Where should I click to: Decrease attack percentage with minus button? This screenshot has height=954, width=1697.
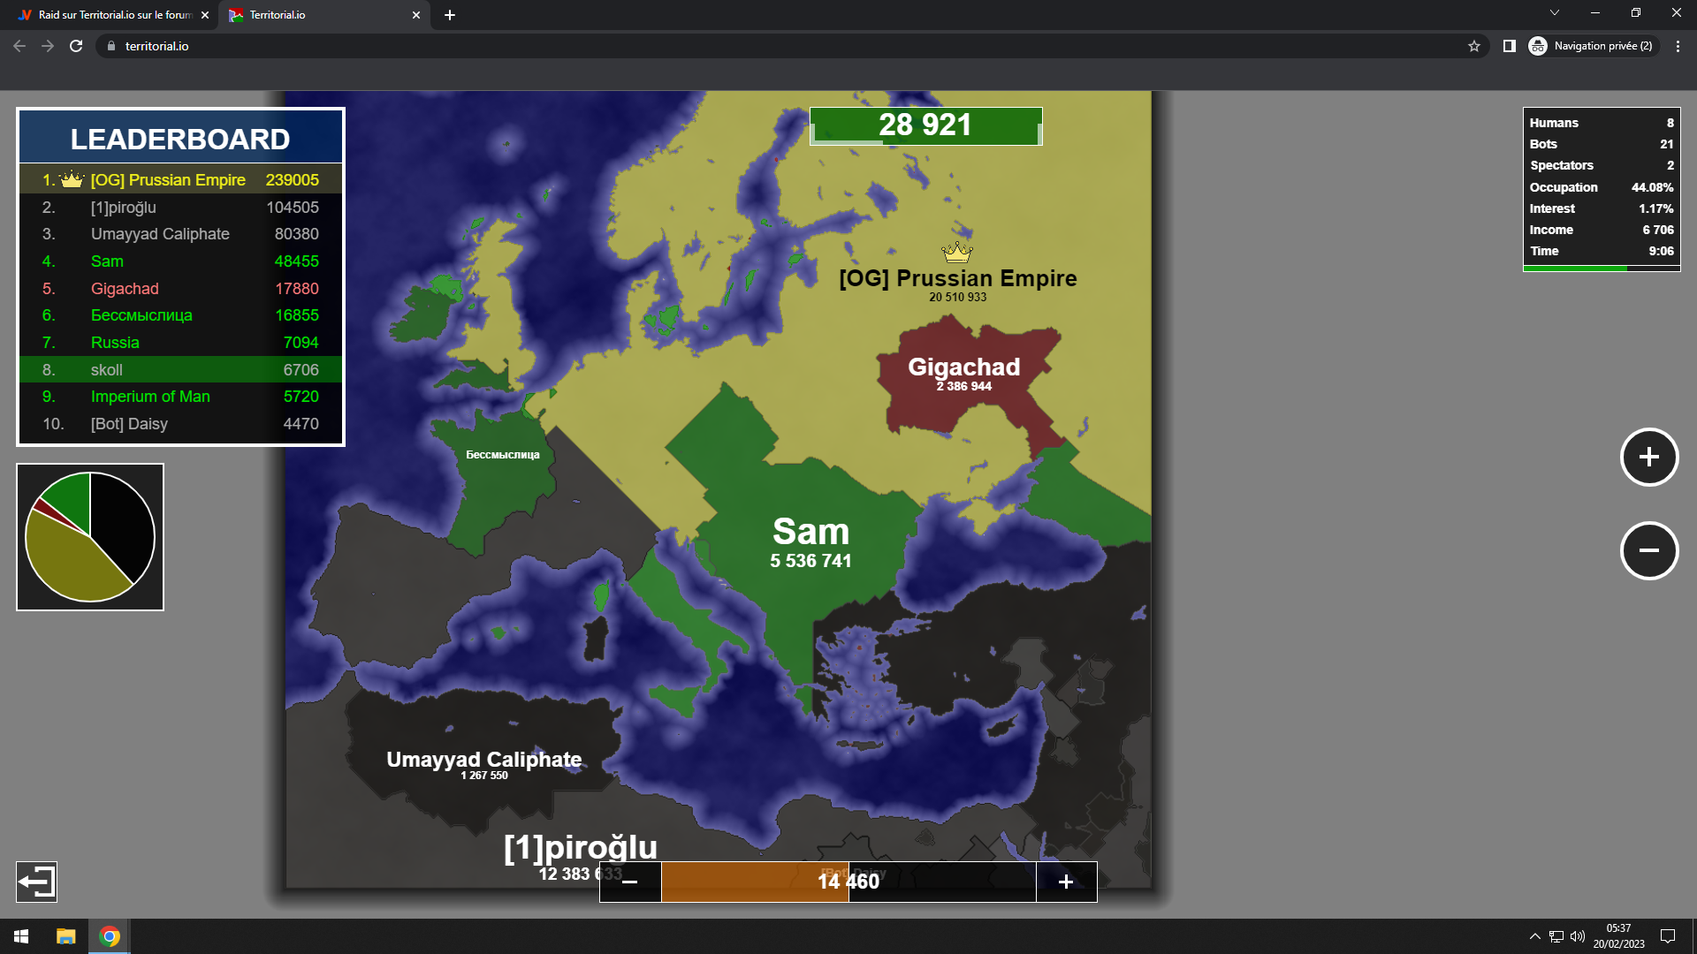tap(630, 882)
